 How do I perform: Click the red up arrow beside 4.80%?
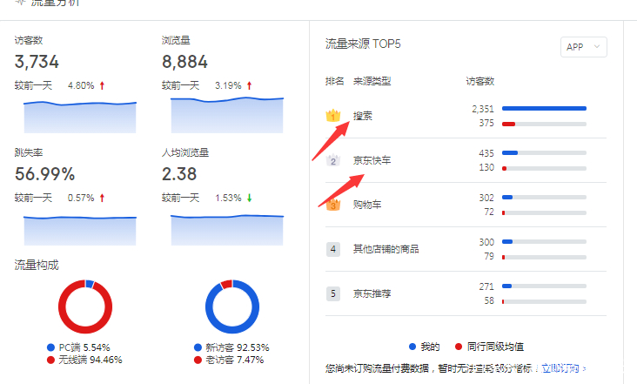pyautogui.click(x=102, y=85)
